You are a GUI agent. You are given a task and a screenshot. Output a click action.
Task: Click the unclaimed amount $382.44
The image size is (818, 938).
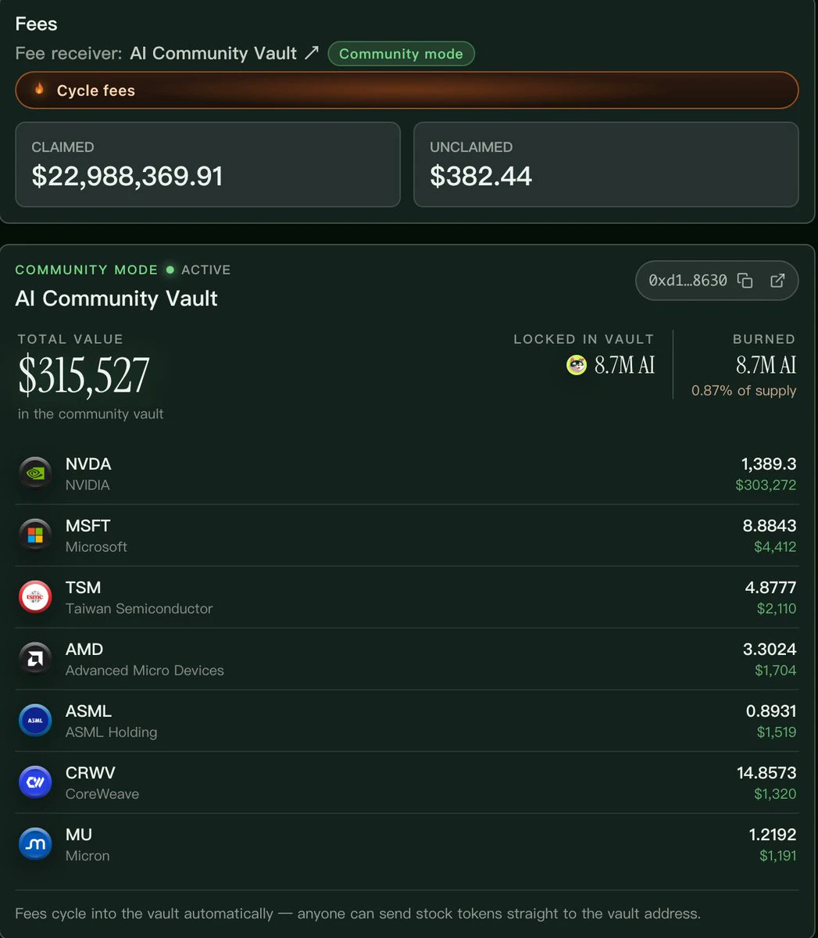pos(480,176)
